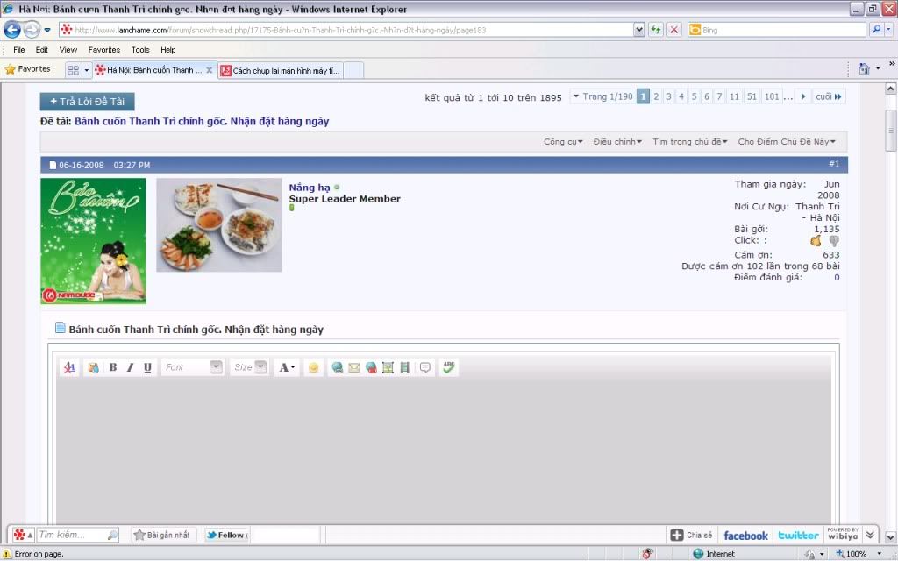The image size is (898, 561).
Task: Click the wrap quote speech-bubble icon
Action: point(425,367)
